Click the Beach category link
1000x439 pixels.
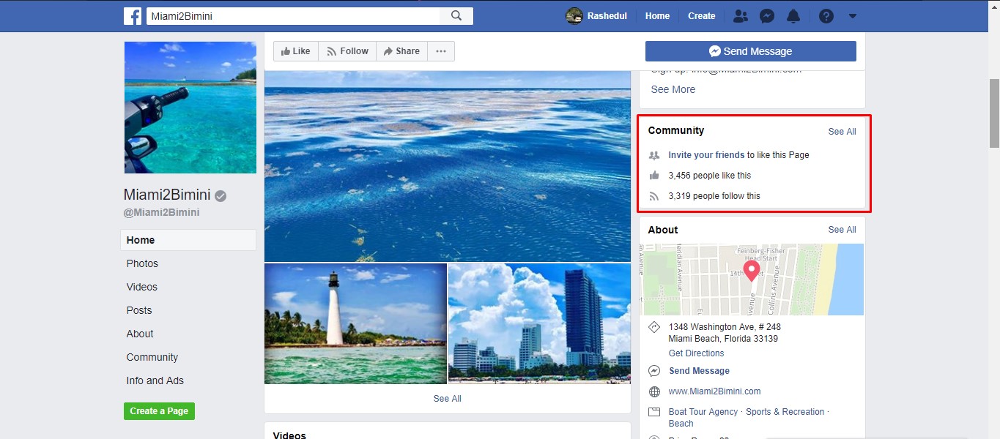pyautogui.click(x=681, y=424)
